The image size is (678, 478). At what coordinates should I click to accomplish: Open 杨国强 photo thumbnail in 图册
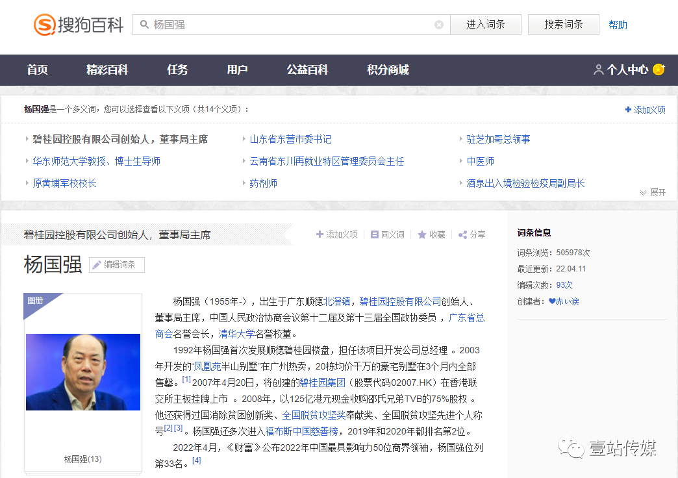tap(82, 372)
